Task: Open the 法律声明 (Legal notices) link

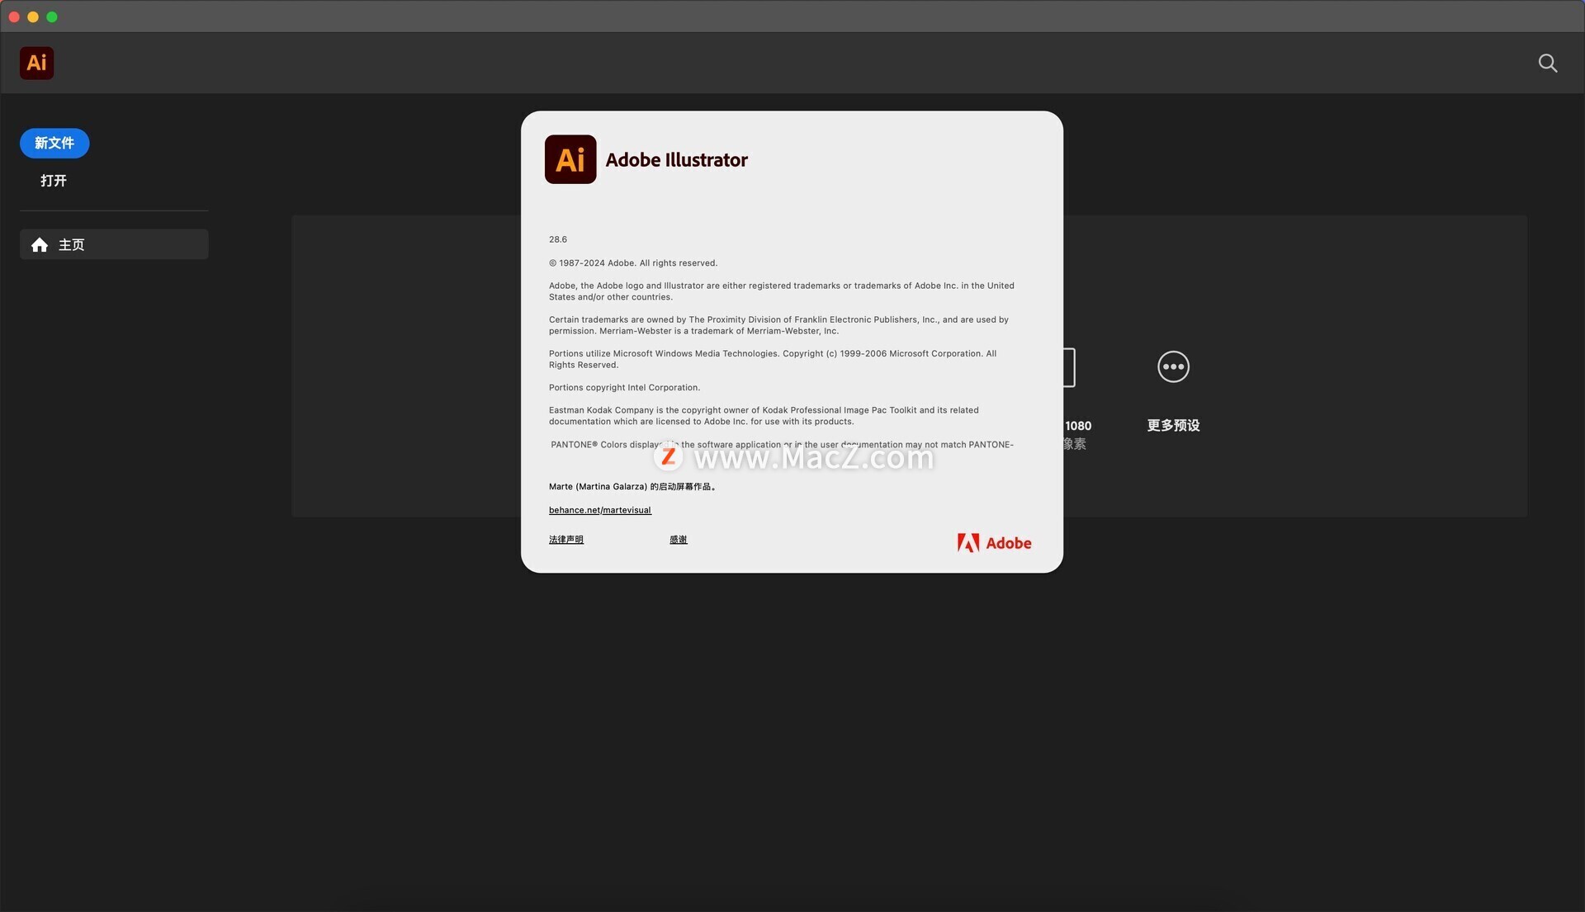Action: coord(566,540)
